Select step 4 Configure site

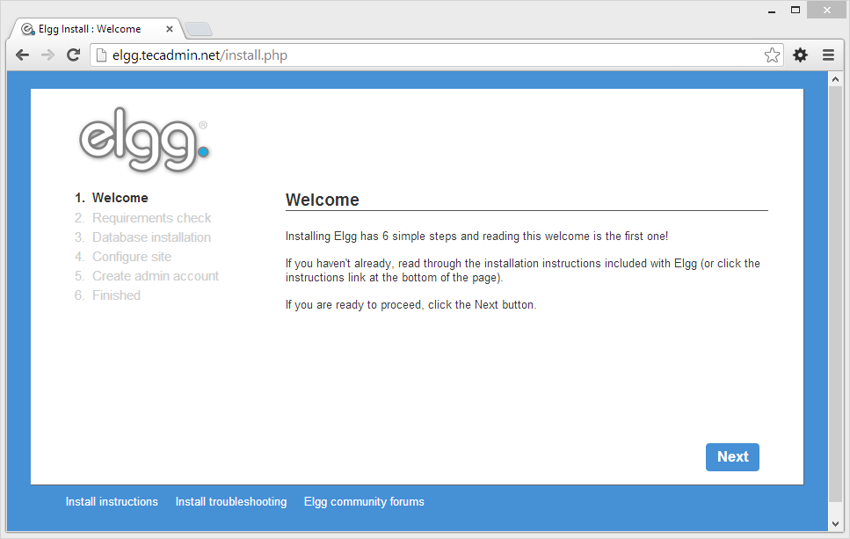(x=123, y=257)
